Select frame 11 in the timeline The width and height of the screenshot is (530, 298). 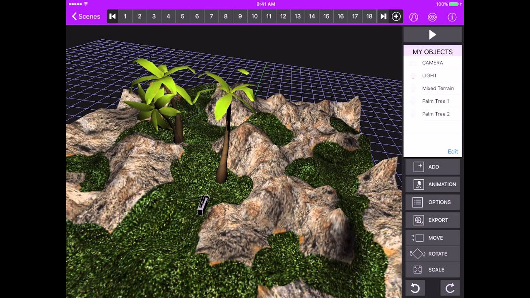pos(269,16)
